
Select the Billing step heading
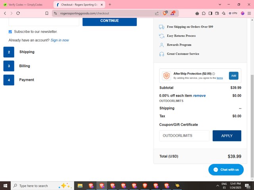pyautogui.click(x=25, y=66)
